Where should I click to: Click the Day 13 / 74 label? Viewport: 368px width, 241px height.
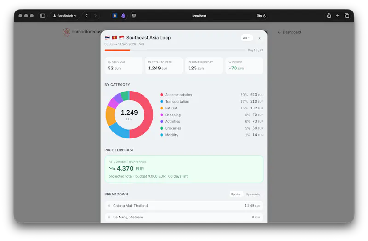256,50
